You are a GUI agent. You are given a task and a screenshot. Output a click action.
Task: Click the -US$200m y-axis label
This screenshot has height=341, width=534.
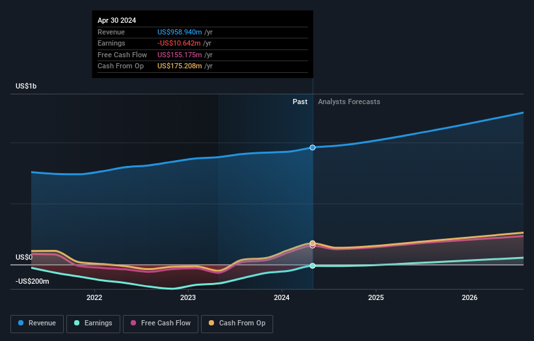(x=33, y=281)
